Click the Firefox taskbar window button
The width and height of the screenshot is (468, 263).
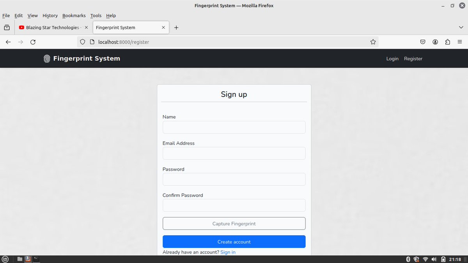28,259
